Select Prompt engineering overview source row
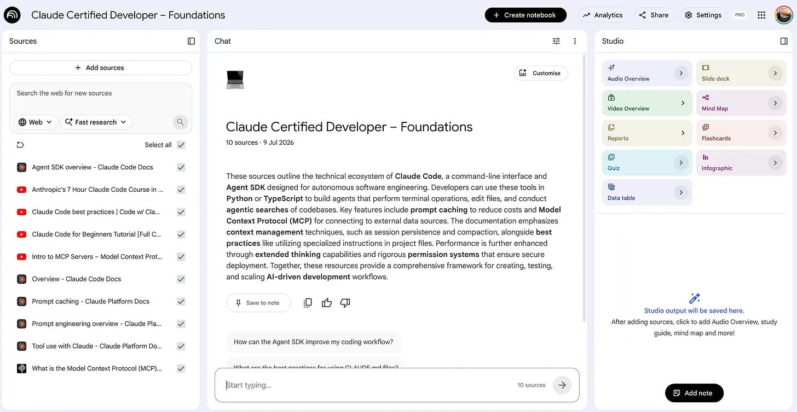 tap(101, 323)
